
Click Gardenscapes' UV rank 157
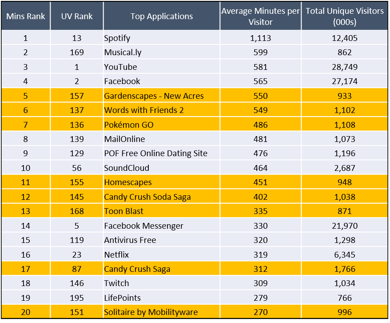pos(76,96)
